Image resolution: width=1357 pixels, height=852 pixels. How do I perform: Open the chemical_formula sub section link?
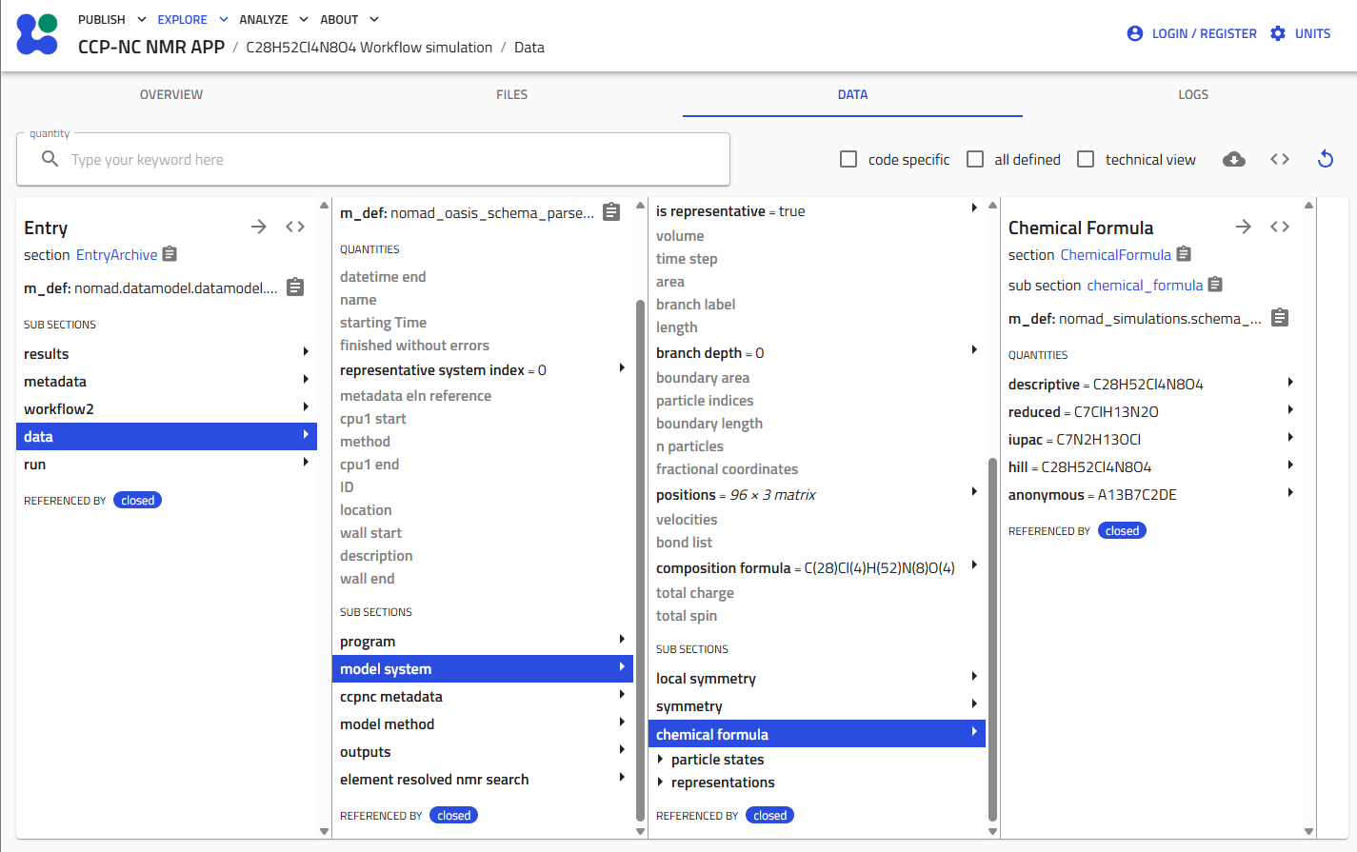(x=1145, y=285)
